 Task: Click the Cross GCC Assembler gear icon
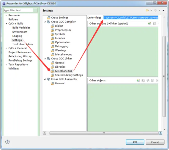49,79
